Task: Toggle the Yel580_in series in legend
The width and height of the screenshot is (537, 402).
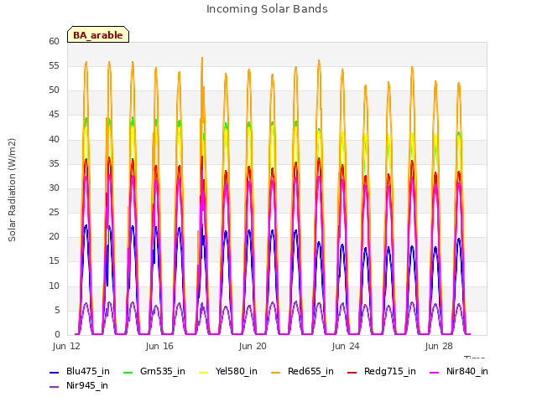Action: click(x=228, y=372)
